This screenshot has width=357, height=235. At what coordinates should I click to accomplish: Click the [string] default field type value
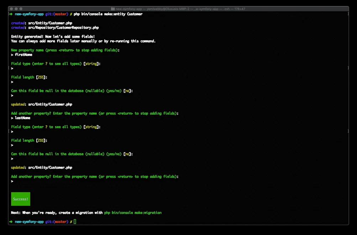(92, 63)
